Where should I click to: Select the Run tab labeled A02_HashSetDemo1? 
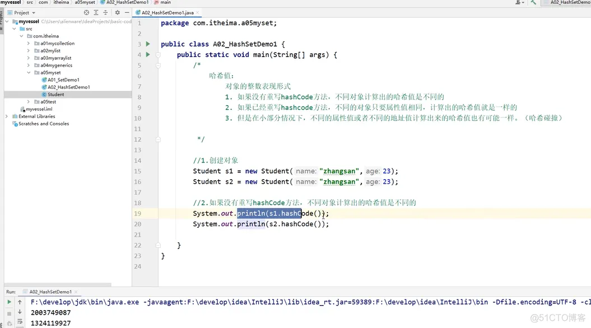coord(50,291)
